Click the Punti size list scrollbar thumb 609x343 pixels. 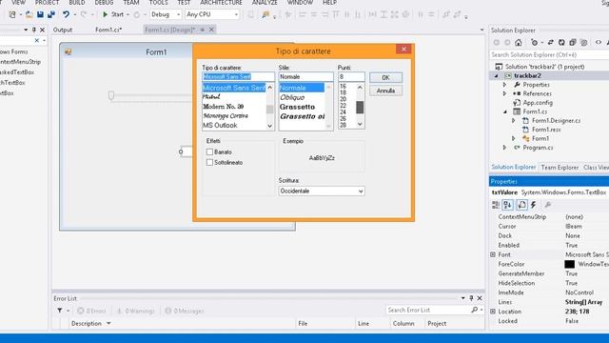coord(360,107)
